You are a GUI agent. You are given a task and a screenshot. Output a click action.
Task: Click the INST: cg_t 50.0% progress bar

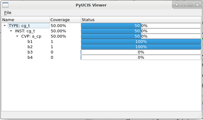(141, 31)
